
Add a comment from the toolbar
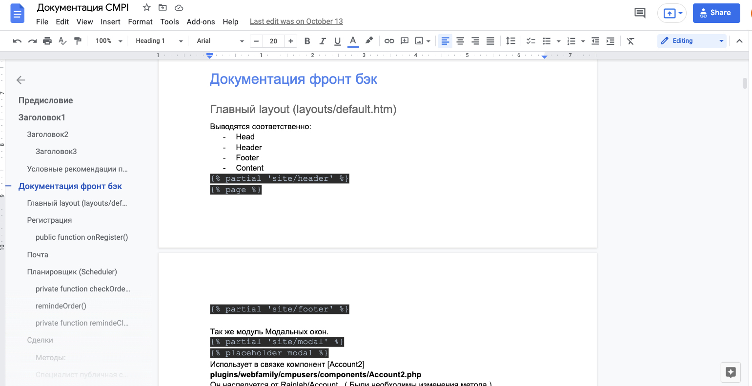coord(404,41)
